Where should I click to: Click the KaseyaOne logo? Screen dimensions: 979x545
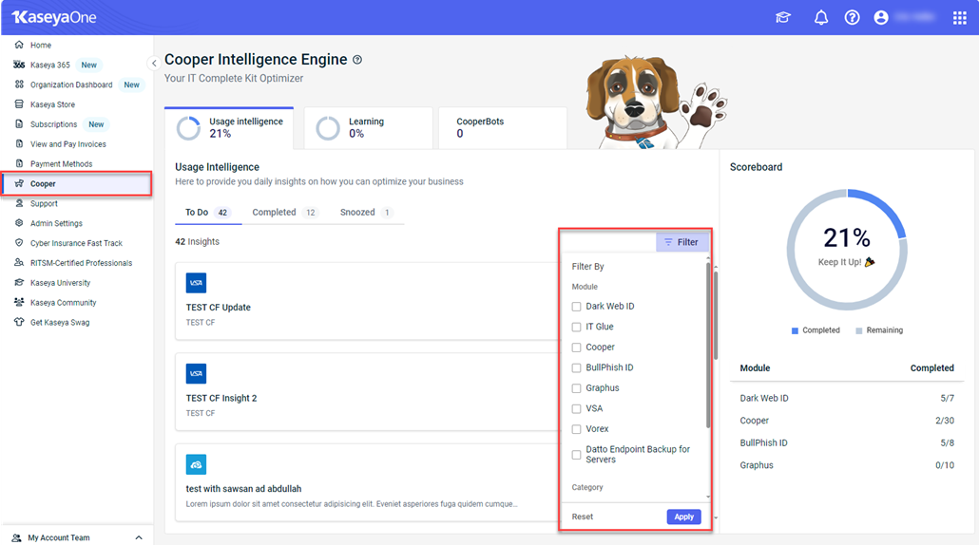pos(53,17)
